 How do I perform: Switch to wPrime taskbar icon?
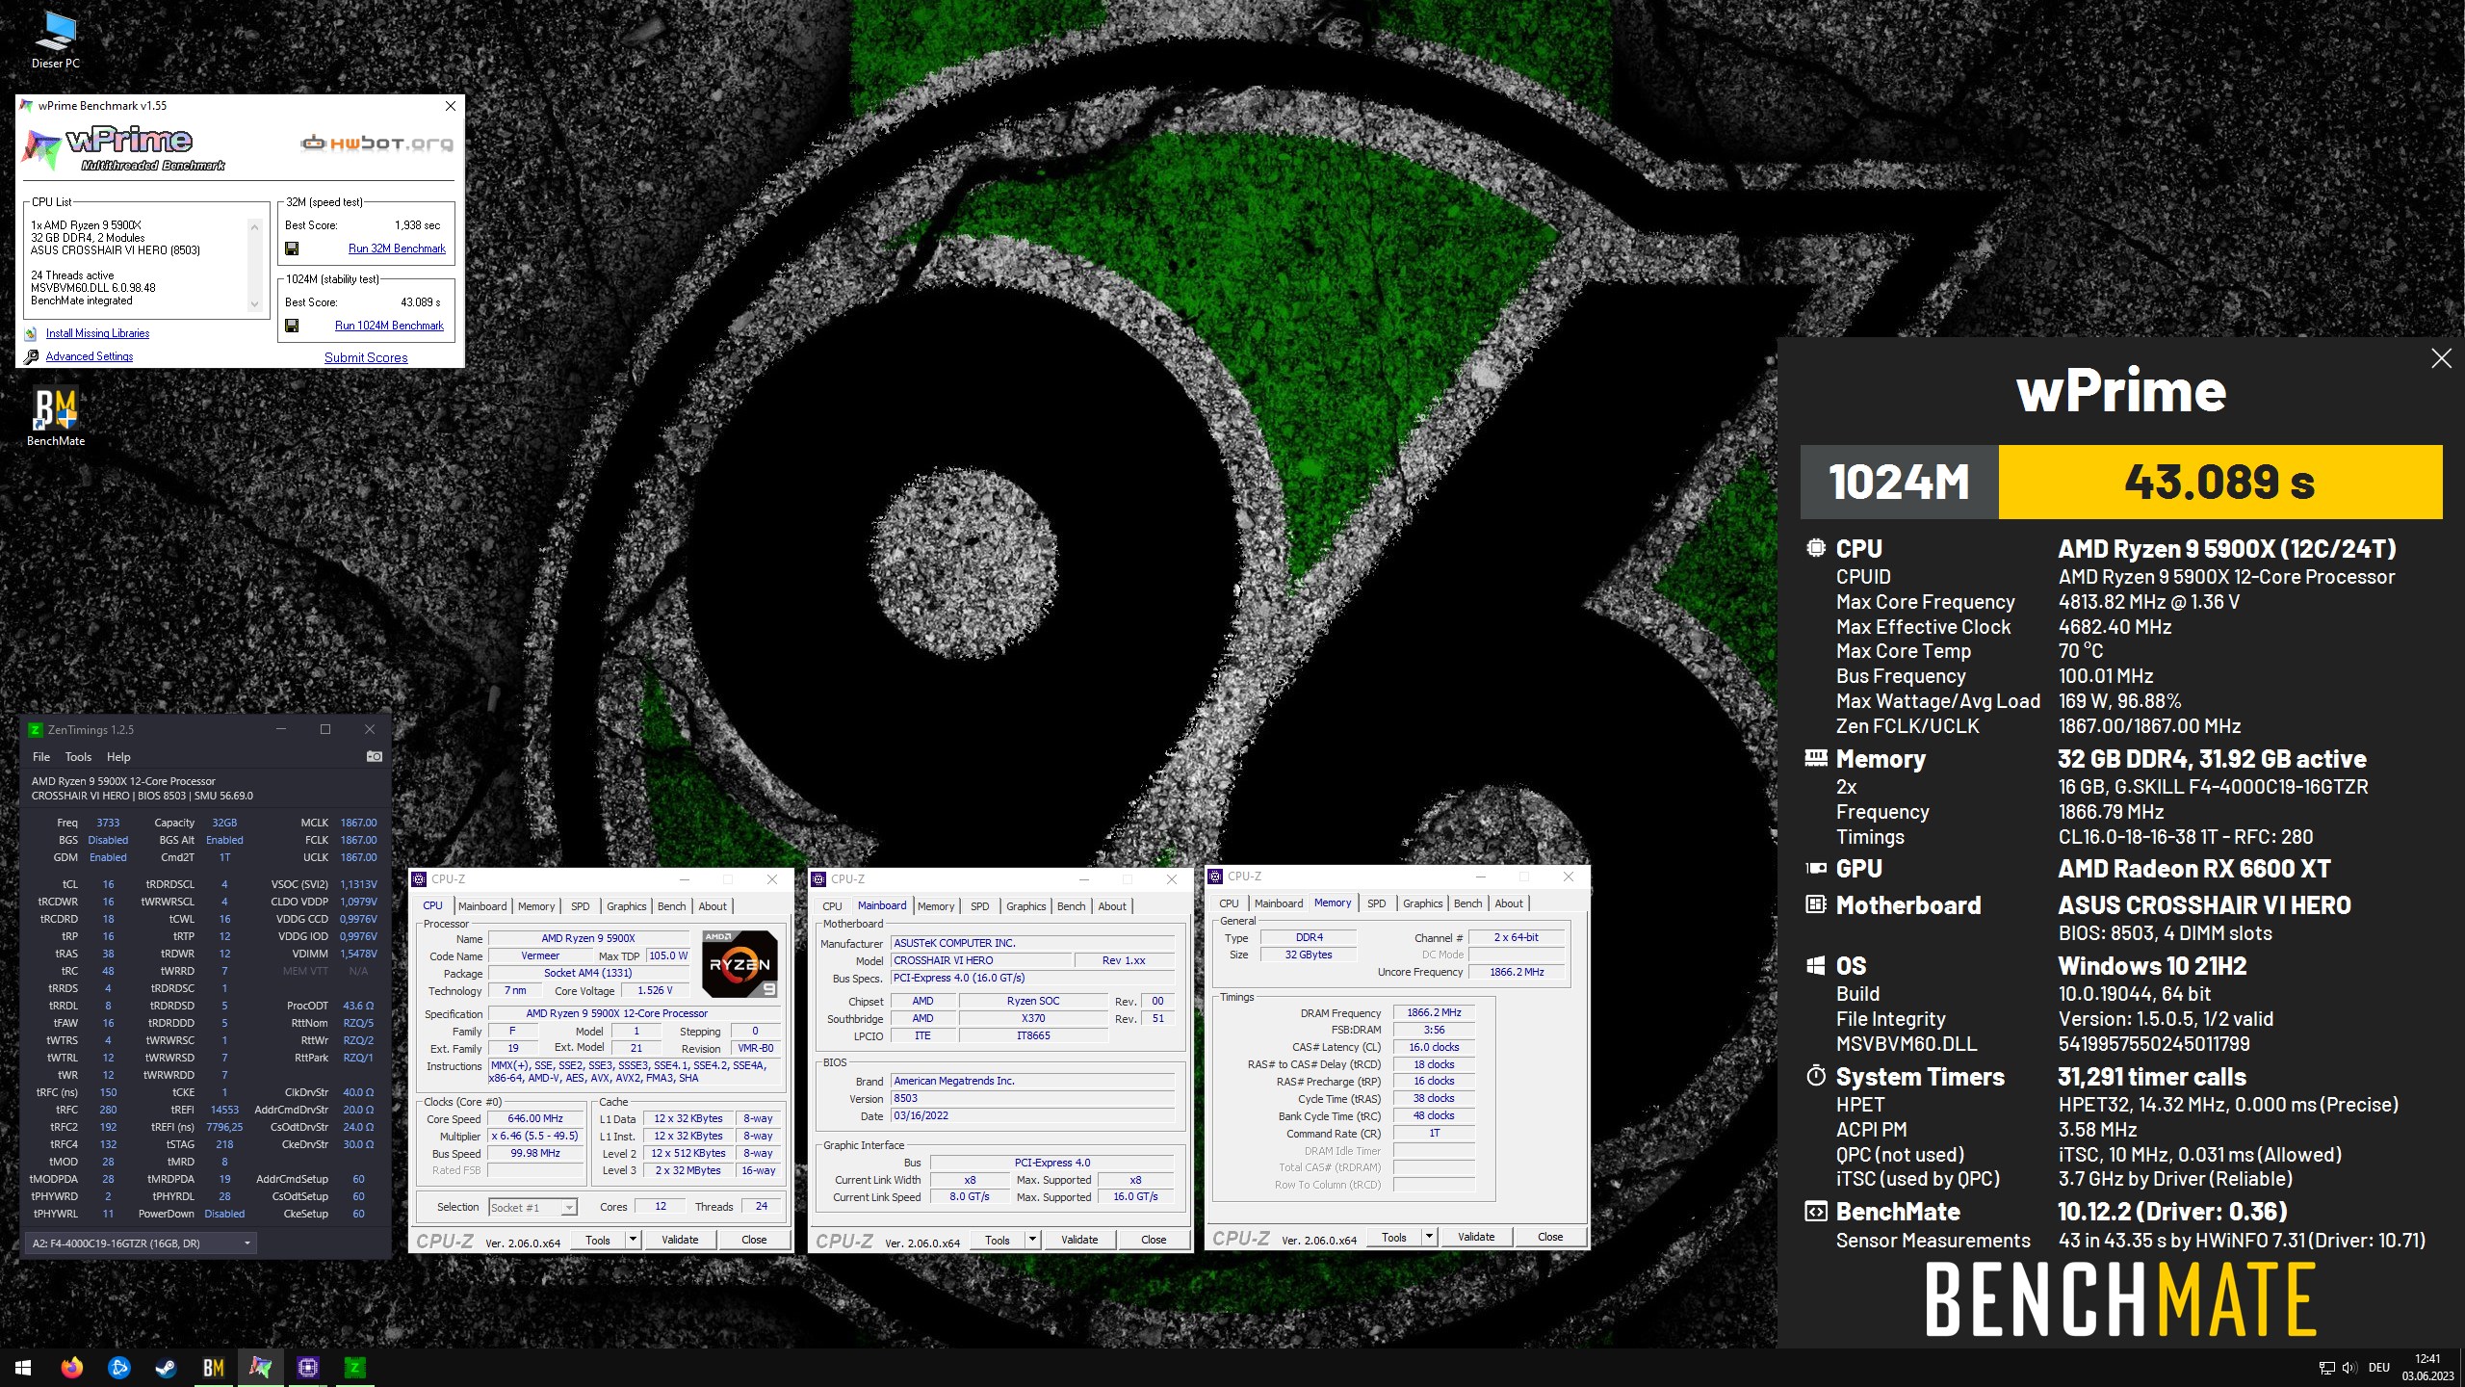pyautogui.click(x=260, y=1367)
